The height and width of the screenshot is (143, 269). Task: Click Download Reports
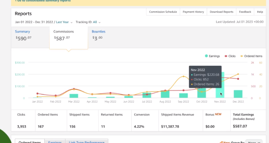click(x=221, y=12)
